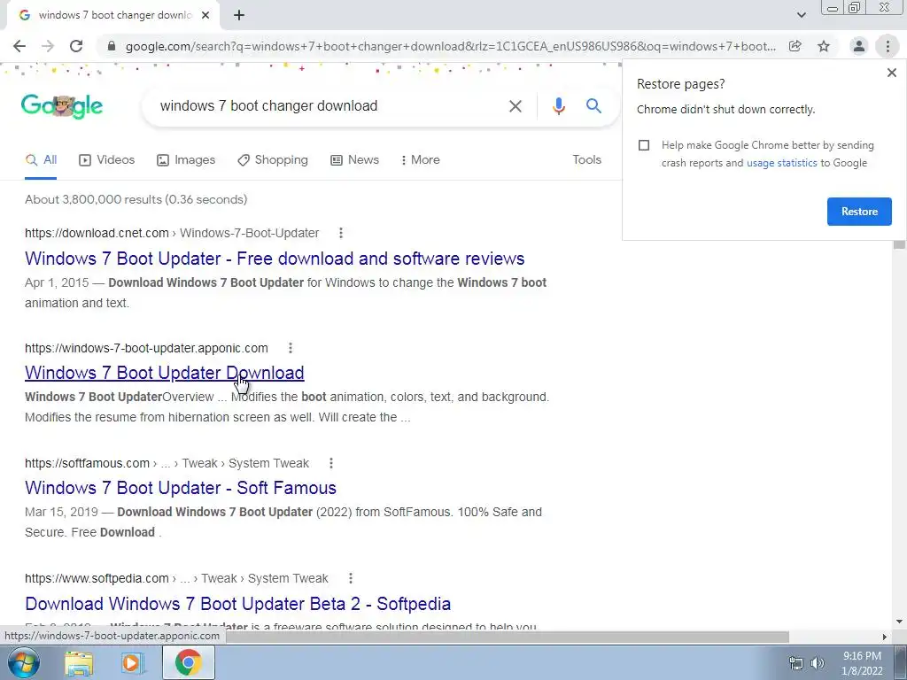This screenshot has height=680, width=907.
Task: Open options for the apponic.com result
Action: click(x=291, y=348)
